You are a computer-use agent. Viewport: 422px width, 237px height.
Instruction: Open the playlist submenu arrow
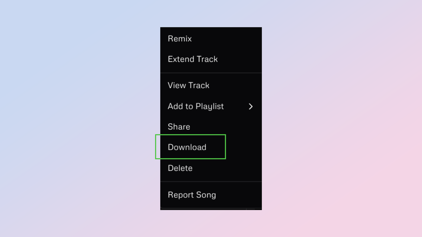(251, 106)
